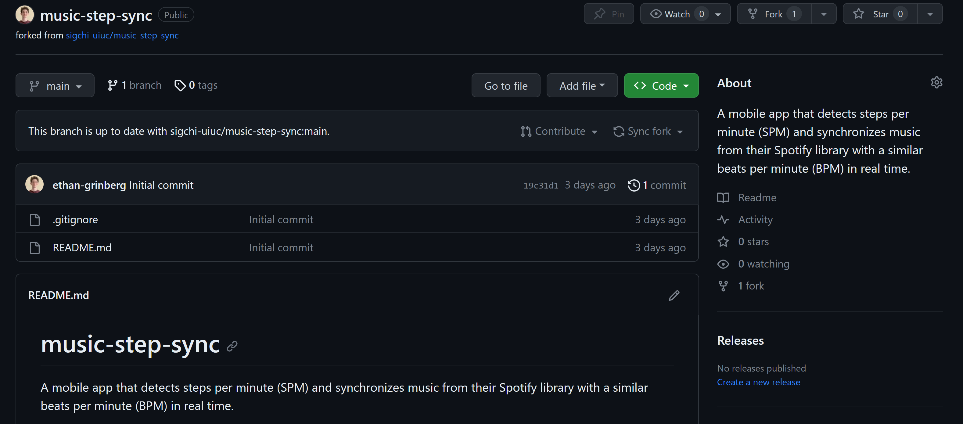Viewport: 963px width, 424px height.
Task: Click the tag icon next to 0 tags
Action: (180, 86)
